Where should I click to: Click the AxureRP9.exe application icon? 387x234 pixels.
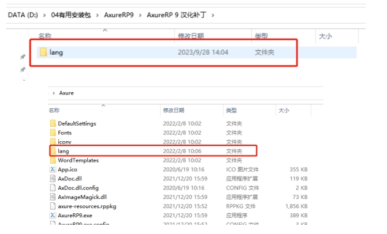point(53,215)
